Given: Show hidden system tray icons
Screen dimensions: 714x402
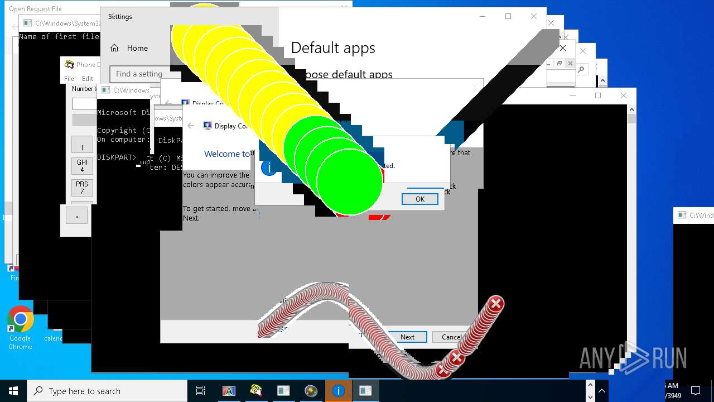Looking at the screenshot, I should coord(602,391).
